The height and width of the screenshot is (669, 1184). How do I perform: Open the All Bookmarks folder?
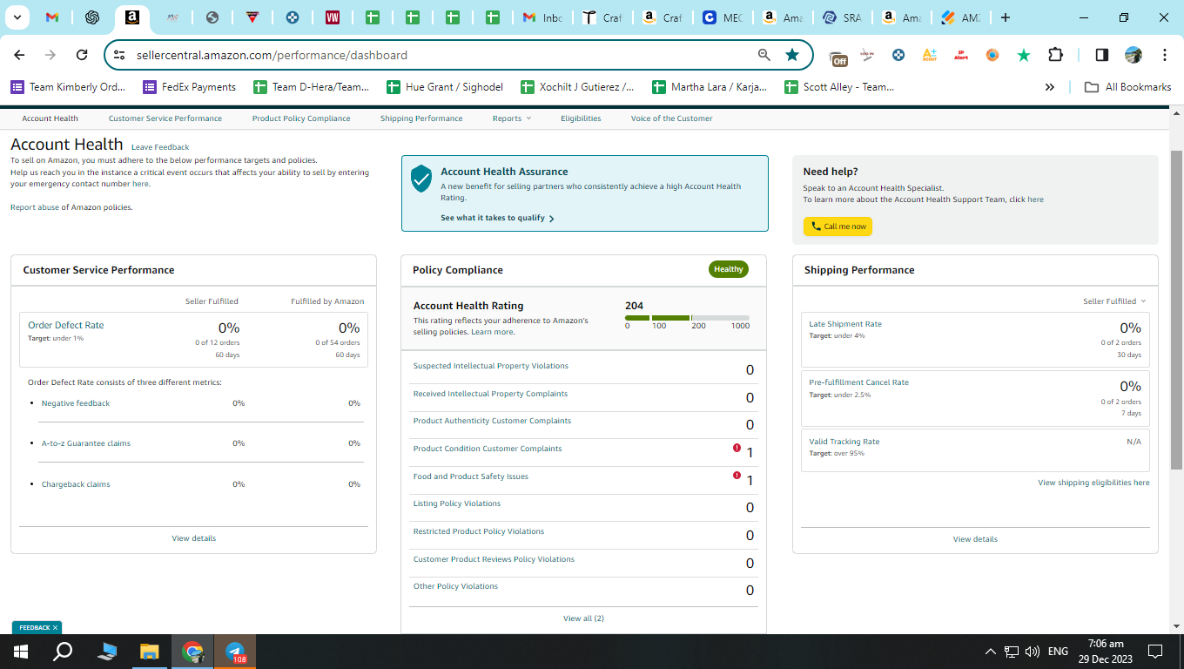point(1127,87)
